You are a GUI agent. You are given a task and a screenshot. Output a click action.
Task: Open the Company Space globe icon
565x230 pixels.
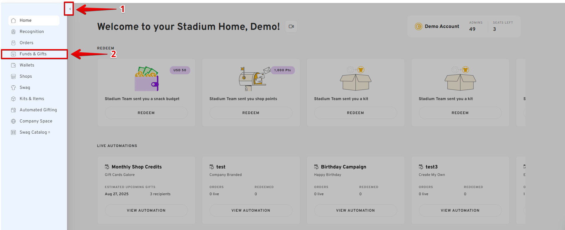(13, 121)
